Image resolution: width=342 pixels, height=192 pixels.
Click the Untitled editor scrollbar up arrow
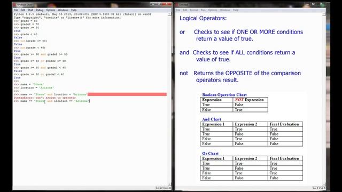(324, 14)
